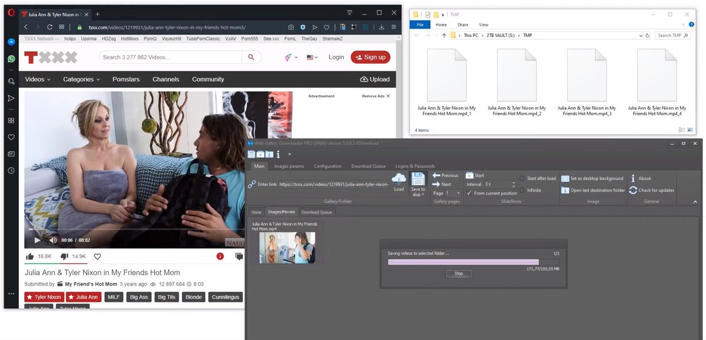
Task: Click the Enter link URL field
Action: (x=334, y=184)
